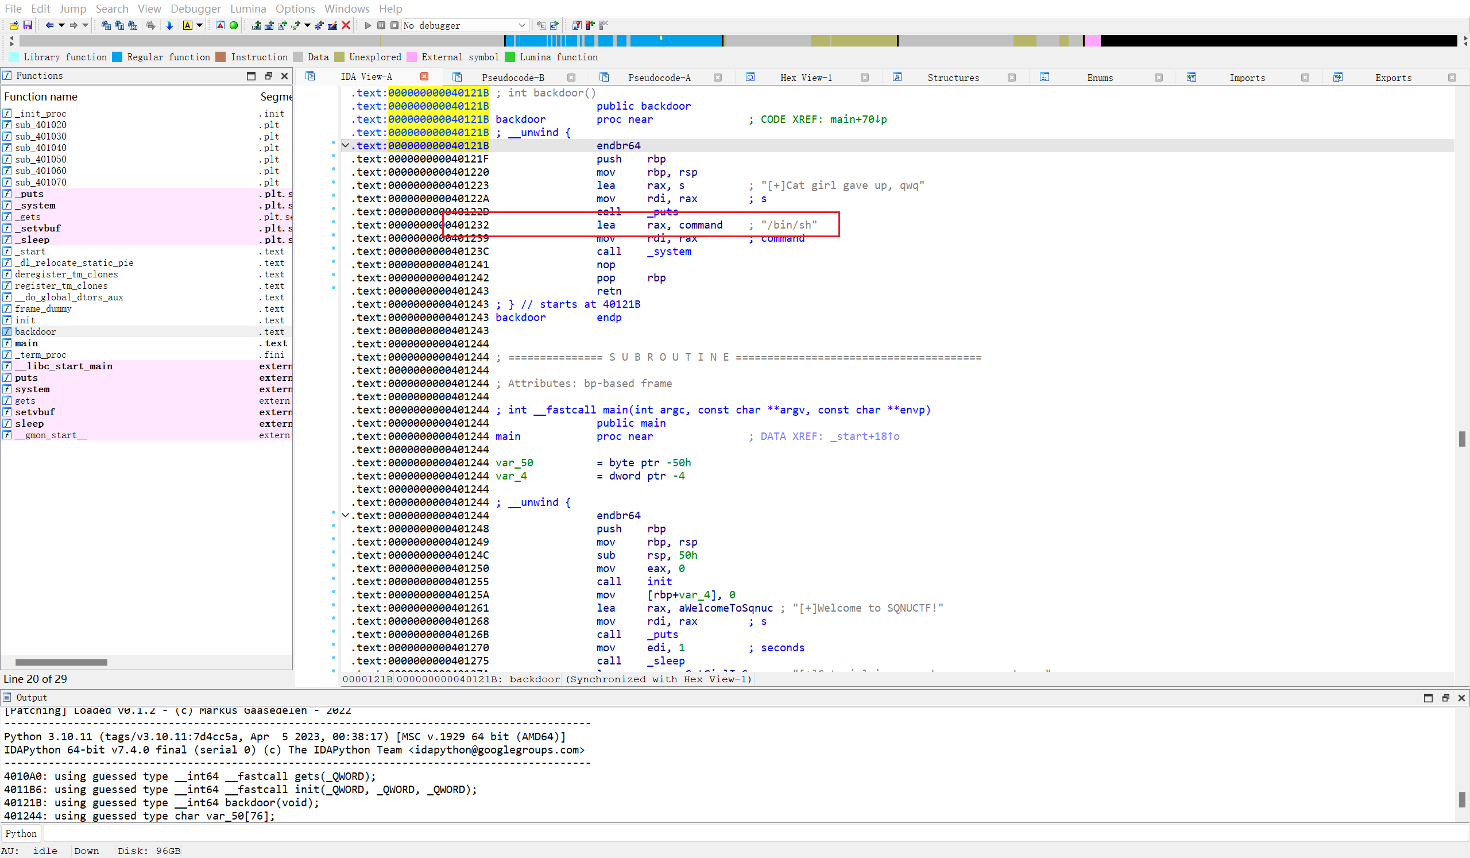
Task: Open a file with the folder icon
Action: pyautogui.click(x=14, y=25)
